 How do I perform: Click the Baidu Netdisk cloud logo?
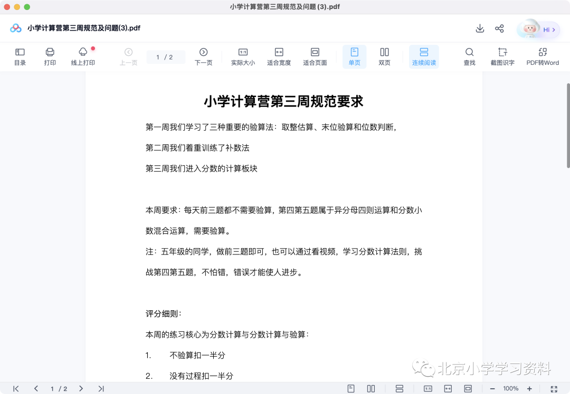coord(16,28)
